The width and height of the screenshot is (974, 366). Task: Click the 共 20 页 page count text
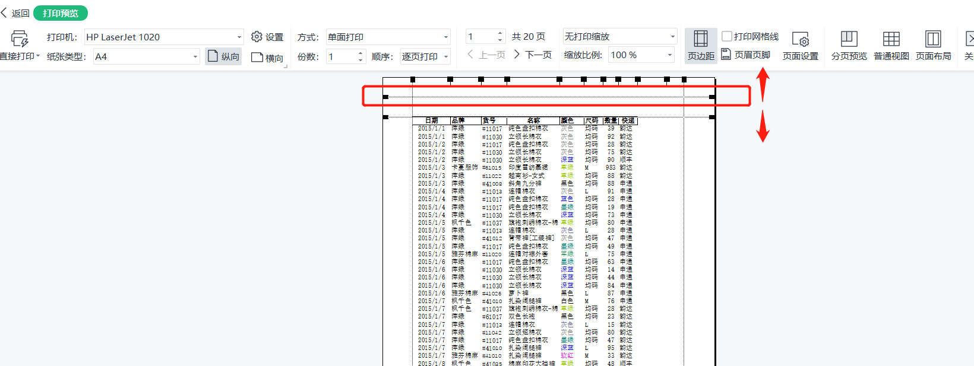click(x=528, y=37)
